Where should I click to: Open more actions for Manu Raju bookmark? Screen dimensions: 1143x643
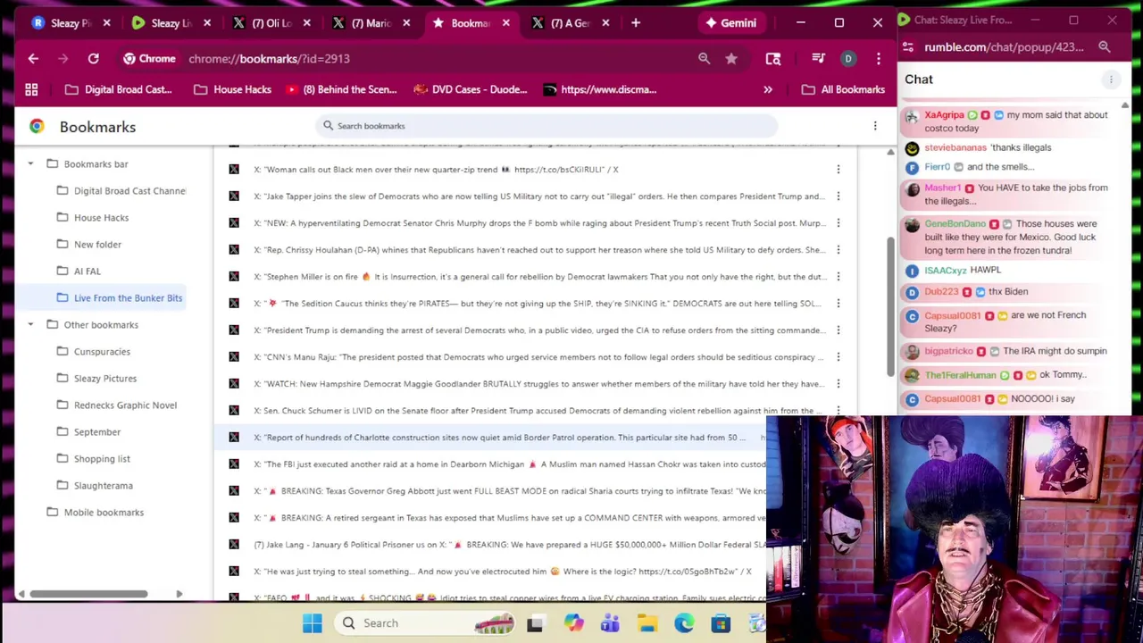pyautogui.click(x=838, y=357)
